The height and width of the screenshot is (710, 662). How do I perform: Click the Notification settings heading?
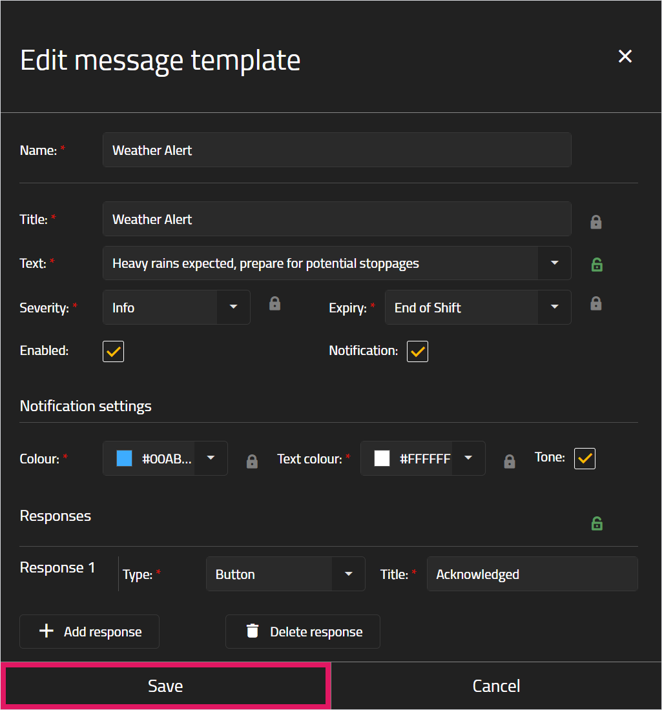point(86,406)
